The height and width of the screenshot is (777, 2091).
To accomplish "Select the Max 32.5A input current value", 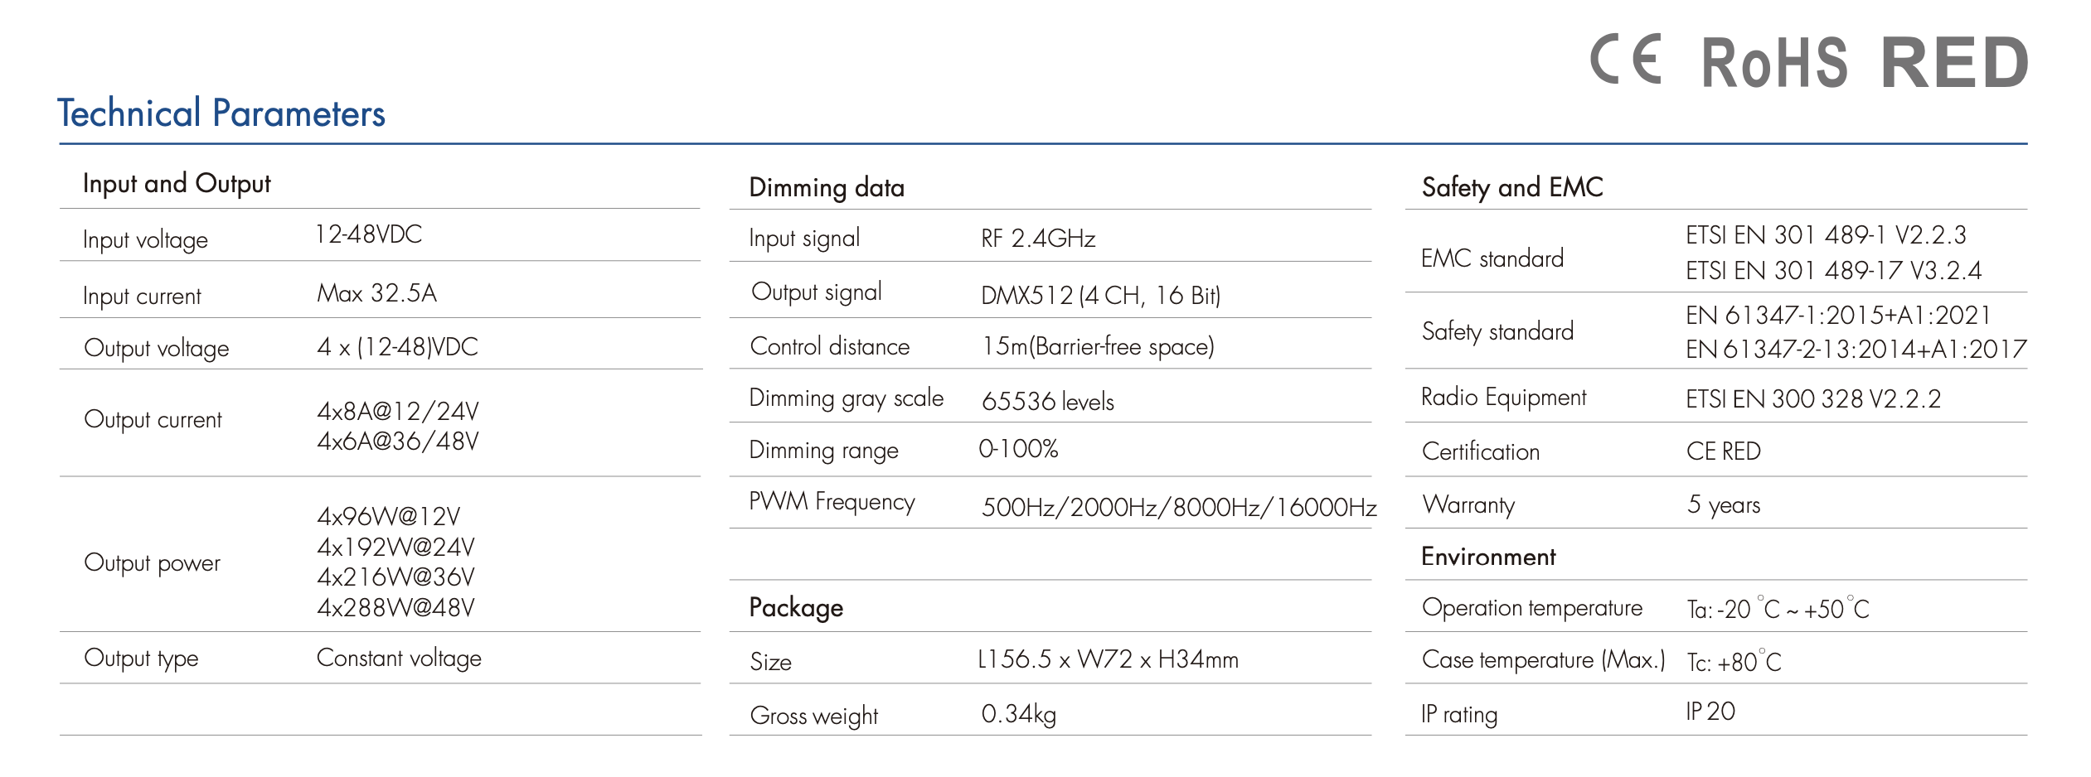I will point(376,292).
